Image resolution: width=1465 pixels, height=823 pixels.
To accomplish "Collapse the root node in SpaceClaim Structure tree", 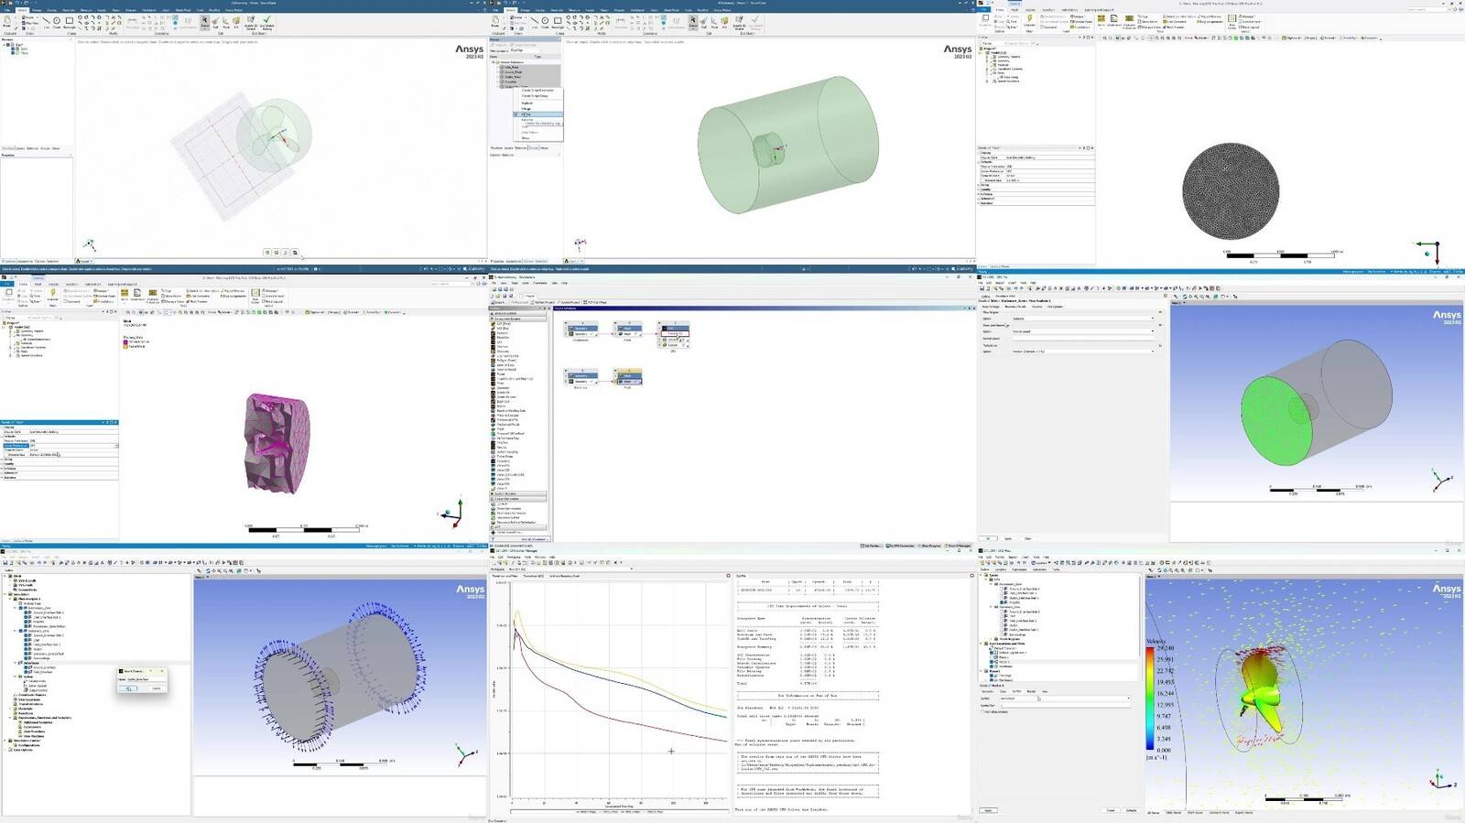I will click(x=4, y=45).
